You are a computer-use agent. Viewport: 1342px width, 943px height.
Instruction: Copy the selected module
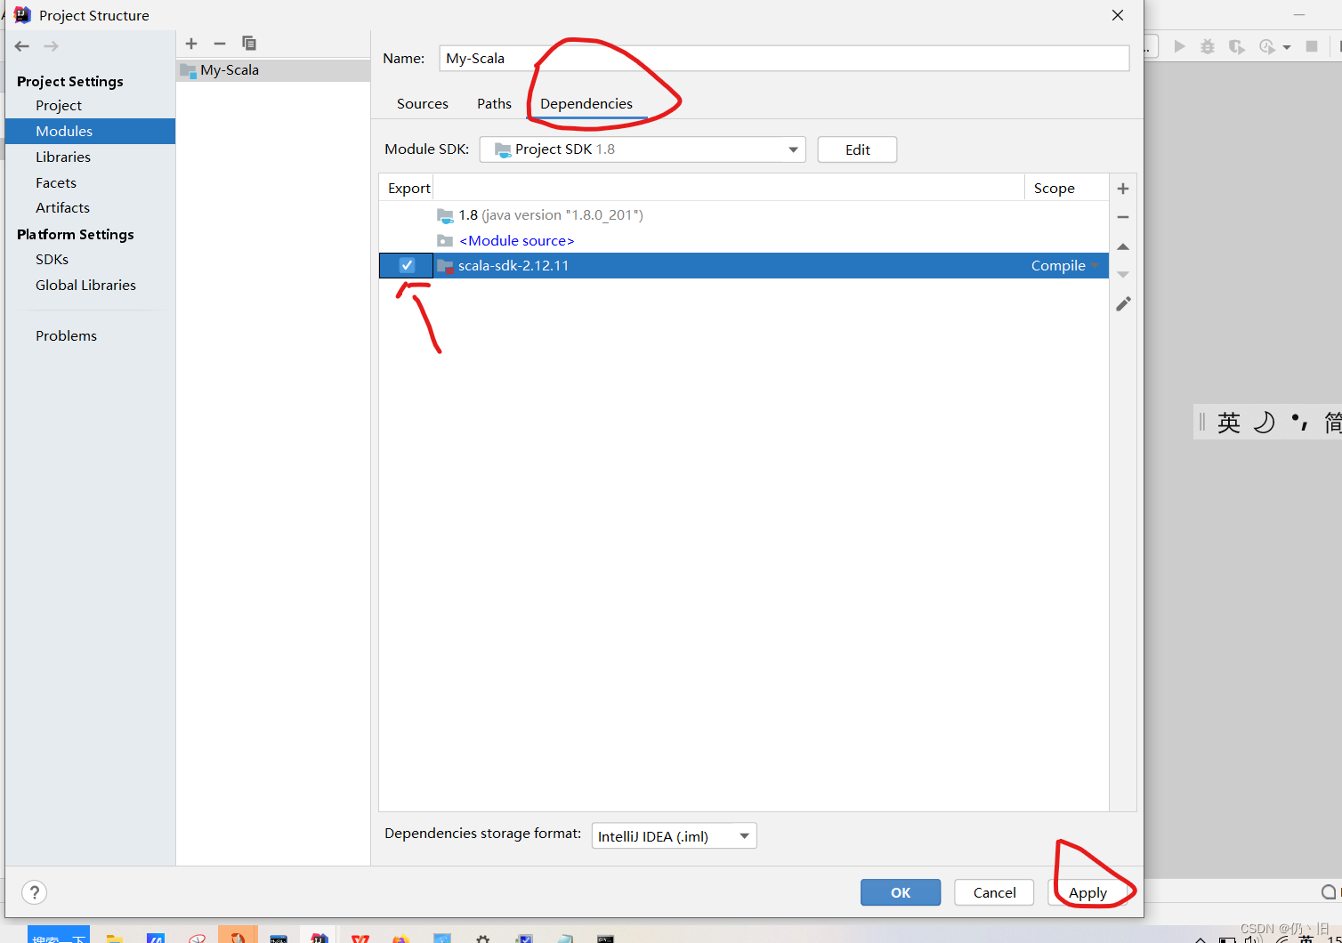[249, 44]
